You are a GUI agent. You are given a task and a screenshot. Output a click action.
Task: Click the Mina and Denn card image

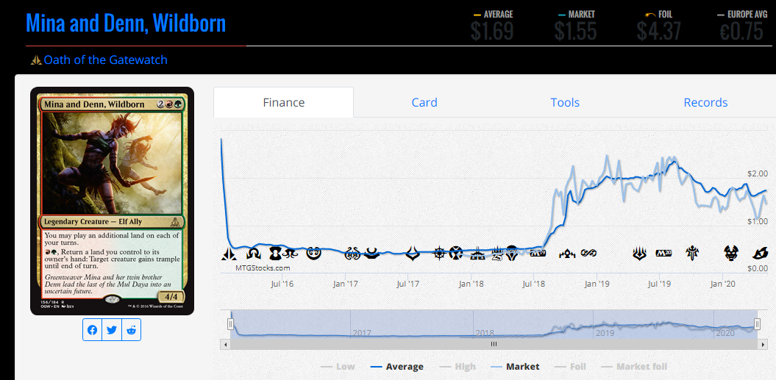112,201
